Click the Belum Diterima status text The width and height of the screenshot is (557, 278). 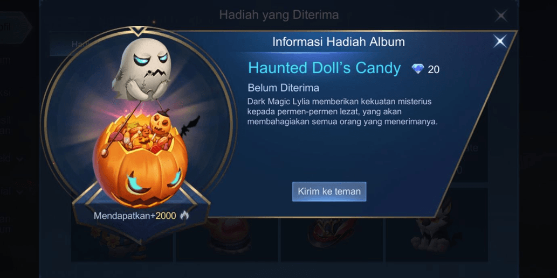pos(284,88)
